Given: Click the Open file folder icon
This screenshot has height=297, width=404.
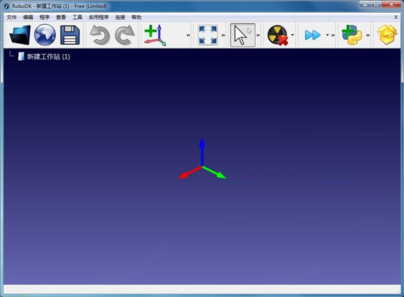Looking at the screenshot, I should point(20,34).
